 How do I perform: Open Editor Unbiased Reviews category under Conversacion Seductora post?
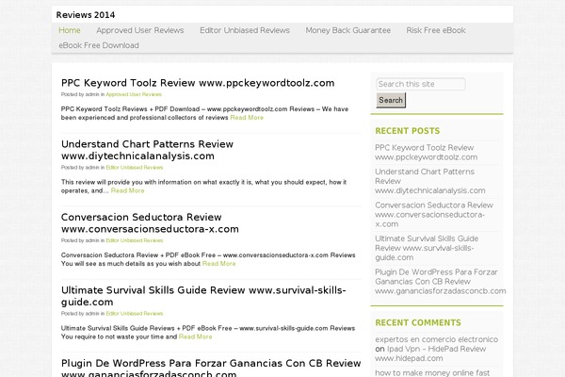coord(135,240)
